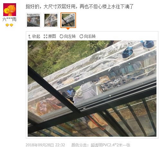Select the third highlighted review thumbnail

pos(68,20)
